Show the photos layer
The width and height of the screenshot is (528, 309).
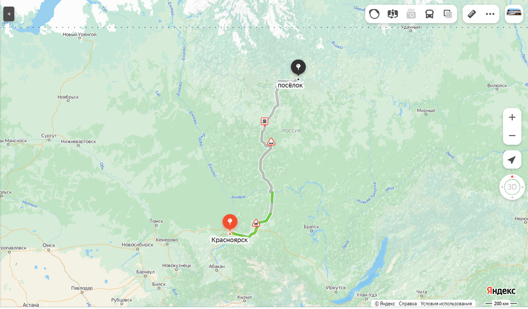(411, 14)
